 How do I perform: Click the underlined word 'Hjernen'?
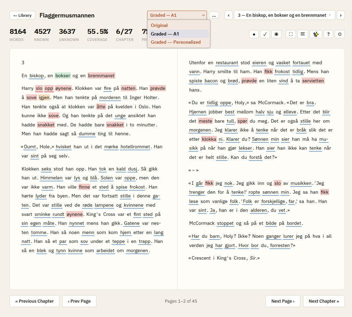point(198,112)
